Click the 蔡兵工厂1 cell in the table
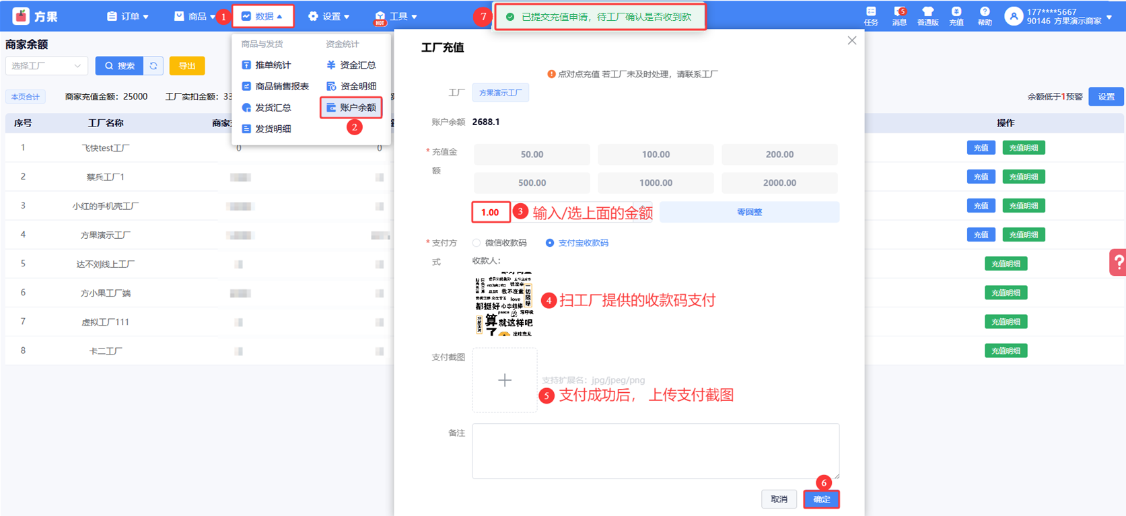The image size is (1126, 516). pos(106,177)
